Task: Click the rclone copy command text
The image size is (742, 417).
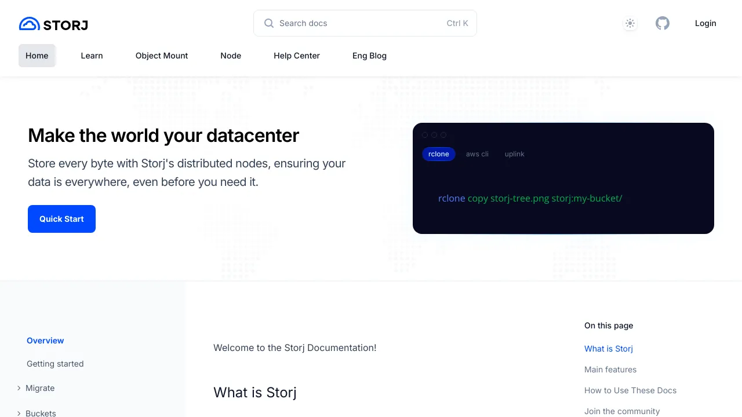Action: (x=530, y=198)
